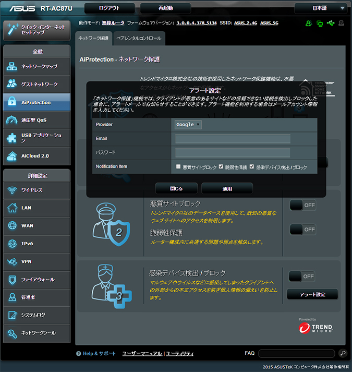Screen dimensions: 352x372
Task: Click the 無線ルータ operation mode link
Action: [x=113, y=23]
